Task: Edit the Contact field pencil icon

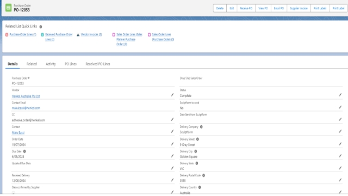Action: coord(172,131)
